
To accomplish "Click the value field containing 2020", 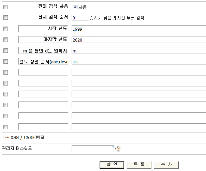I will tap(138, 40).
